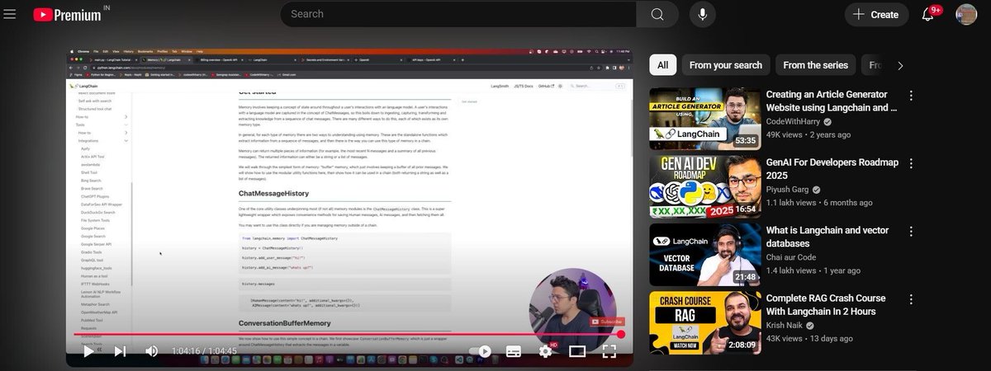Show more filter chips with right chevron
Image resolution: width=991 pixels, height=371 pixels.
point(900,65)
